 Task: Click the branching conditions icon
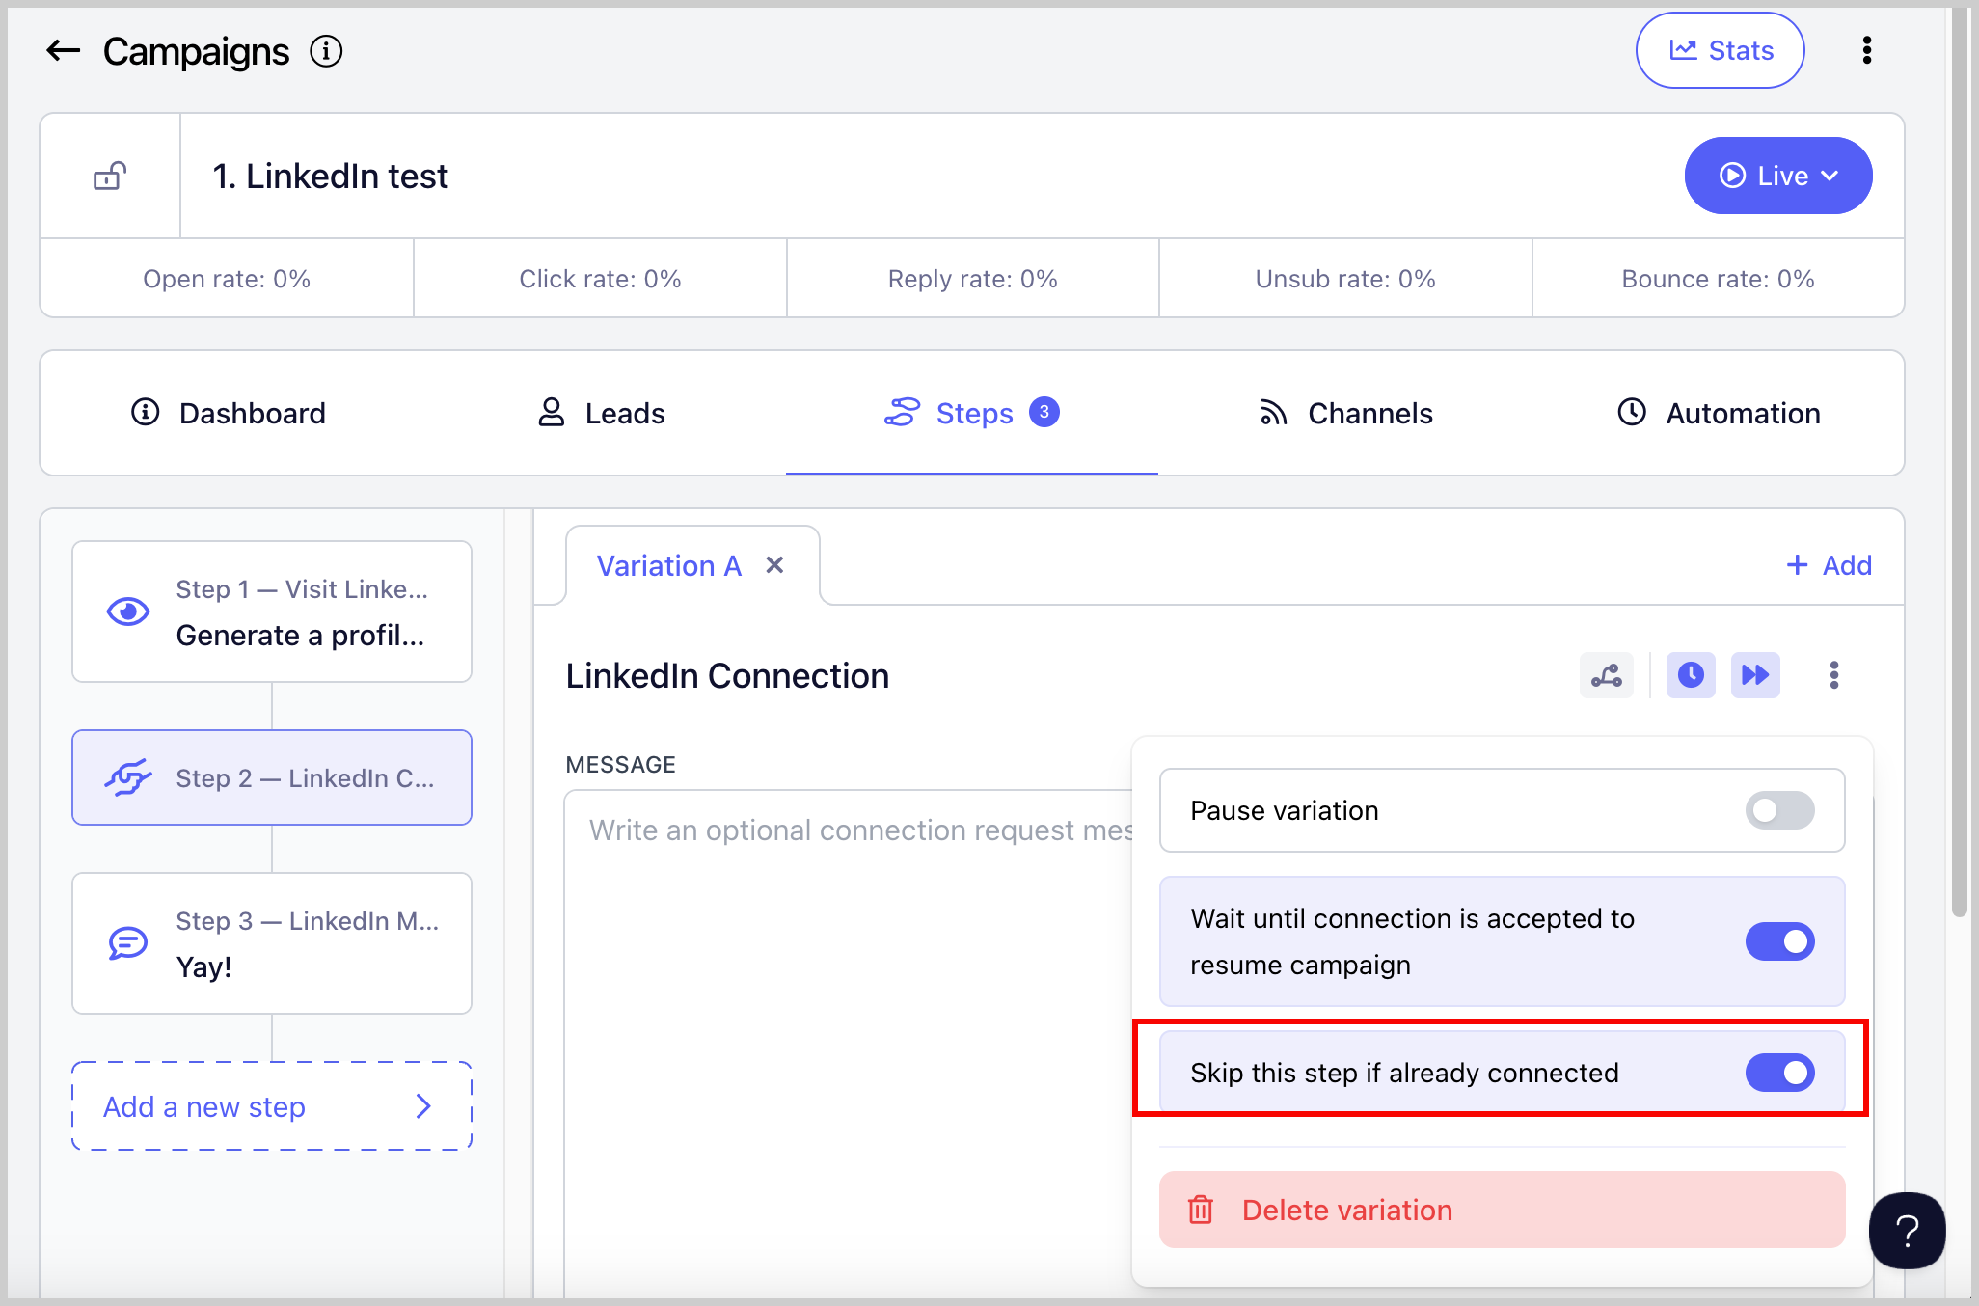pos(1607,675)
